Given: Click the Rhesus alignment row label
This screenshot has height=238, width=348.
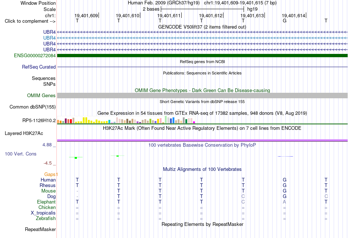Looking at the screenshot, I should (x=48, y=185).
